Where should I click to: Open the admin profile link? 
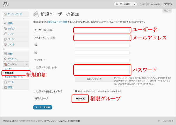(x=154, y=4)
